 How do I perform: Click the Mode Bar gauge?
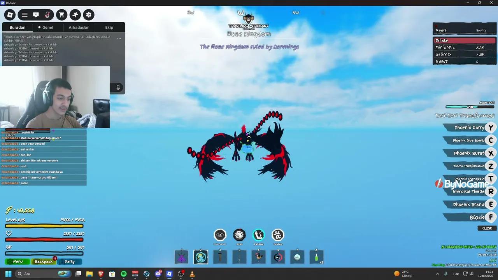click(x=470, y=107)
